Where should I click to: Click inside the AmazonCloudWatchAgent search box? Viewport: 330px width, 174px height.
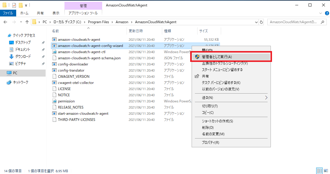pyautogui.click(x=293, y=22)
